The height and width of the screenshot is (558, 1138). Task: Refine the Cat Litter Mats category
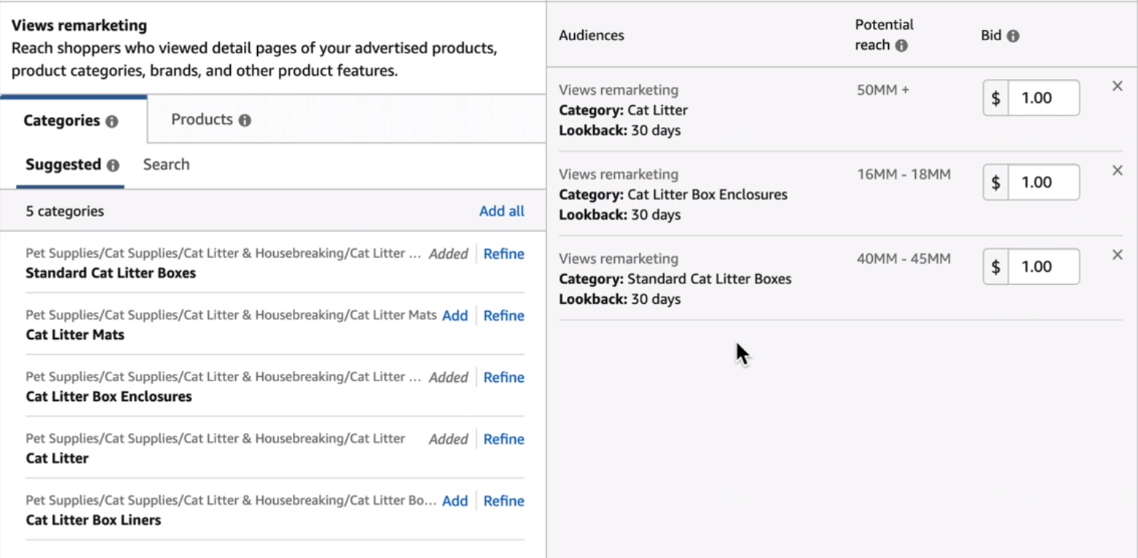click(503, 316)
